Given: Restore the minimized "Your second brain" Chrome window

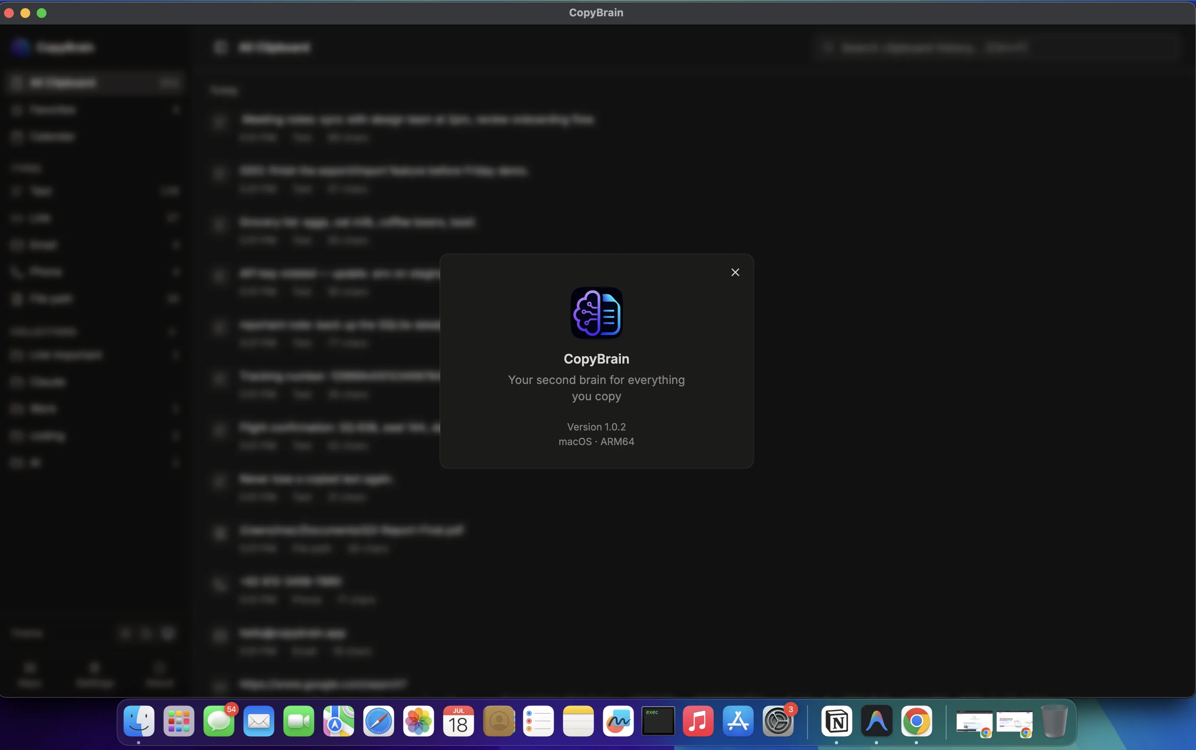Looking at the screenshot, I should (1015, 723).
